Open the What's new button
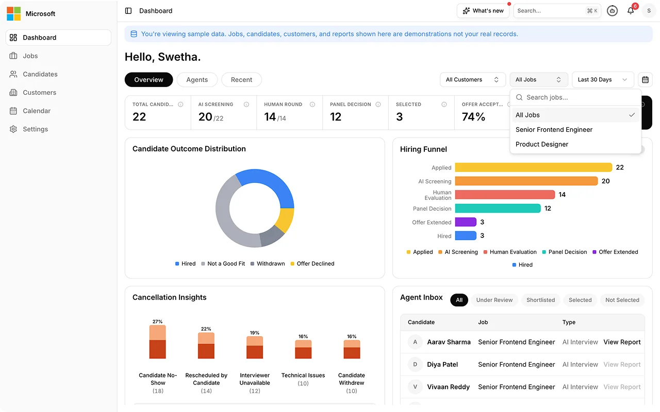The width and height of the screenshot is (660, 412). 483,11
